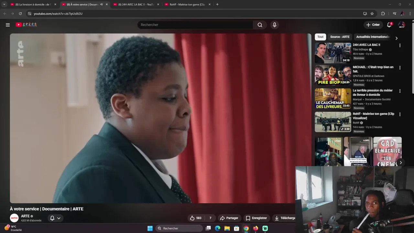Viewport: 414px width, 233px height.
Task: Open Task View on the taskbar
Action: coord(208,228)
